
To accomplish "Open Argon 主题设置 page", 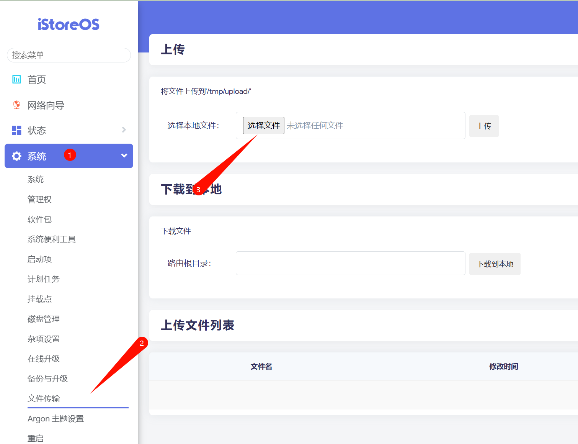I will (x=56, y=419).
